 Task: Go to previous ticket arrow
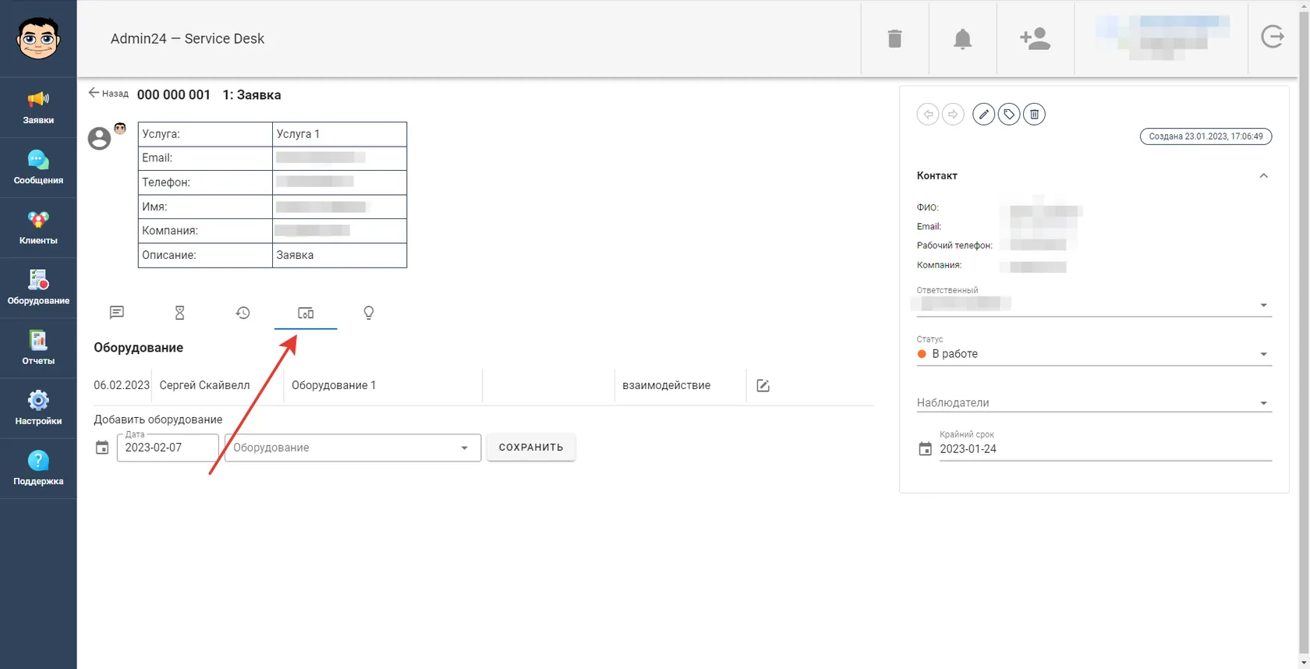[x=928, y=114]
